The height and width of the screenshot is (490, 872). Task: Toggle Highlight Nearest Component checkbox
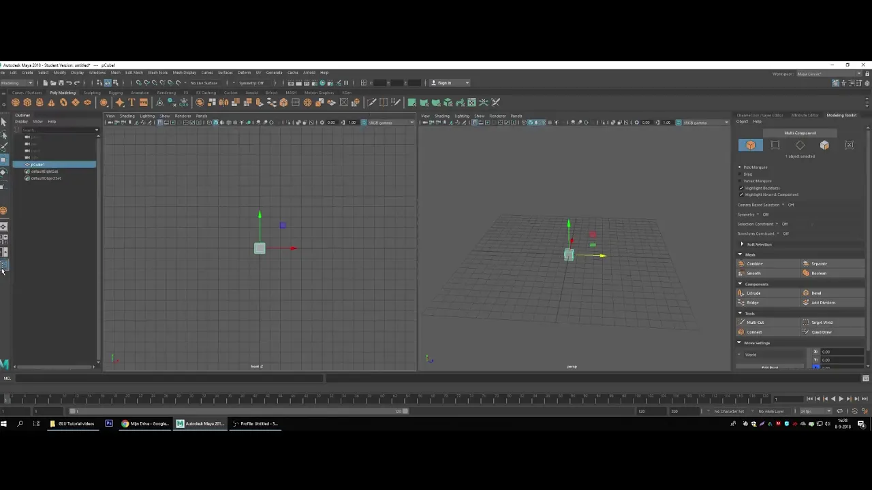[742, 195]
